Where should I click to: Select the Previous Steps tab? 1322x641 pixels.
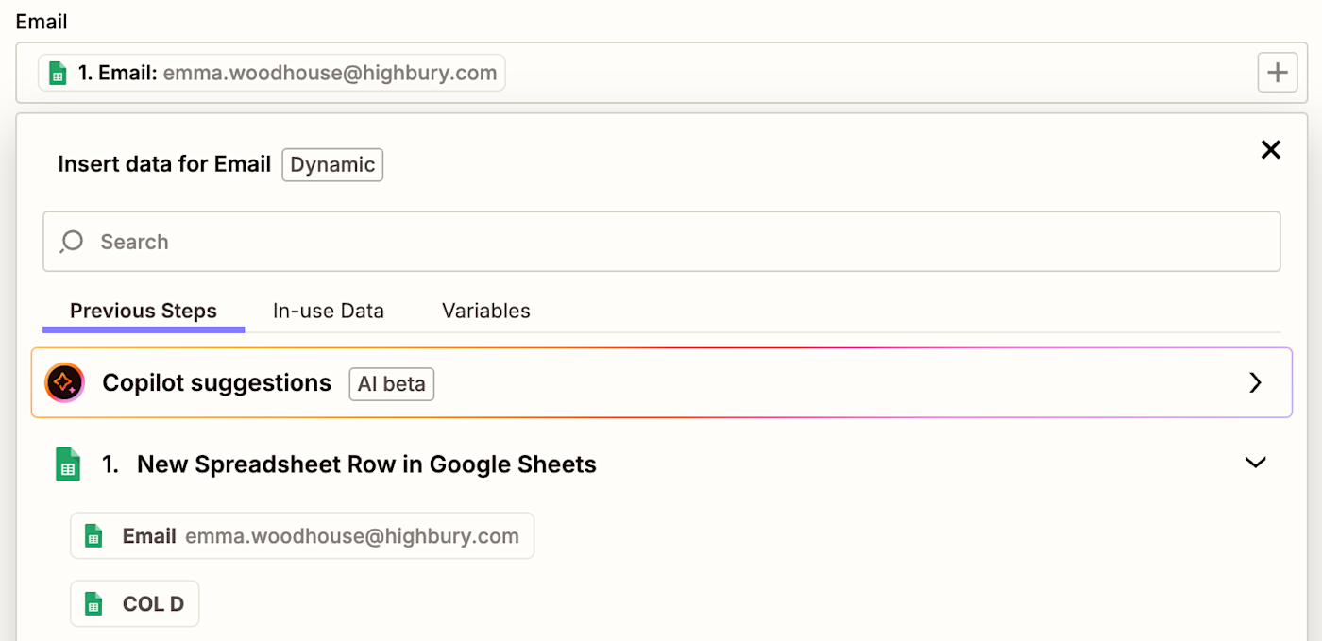pyautogui.click(x=144, y=311)
